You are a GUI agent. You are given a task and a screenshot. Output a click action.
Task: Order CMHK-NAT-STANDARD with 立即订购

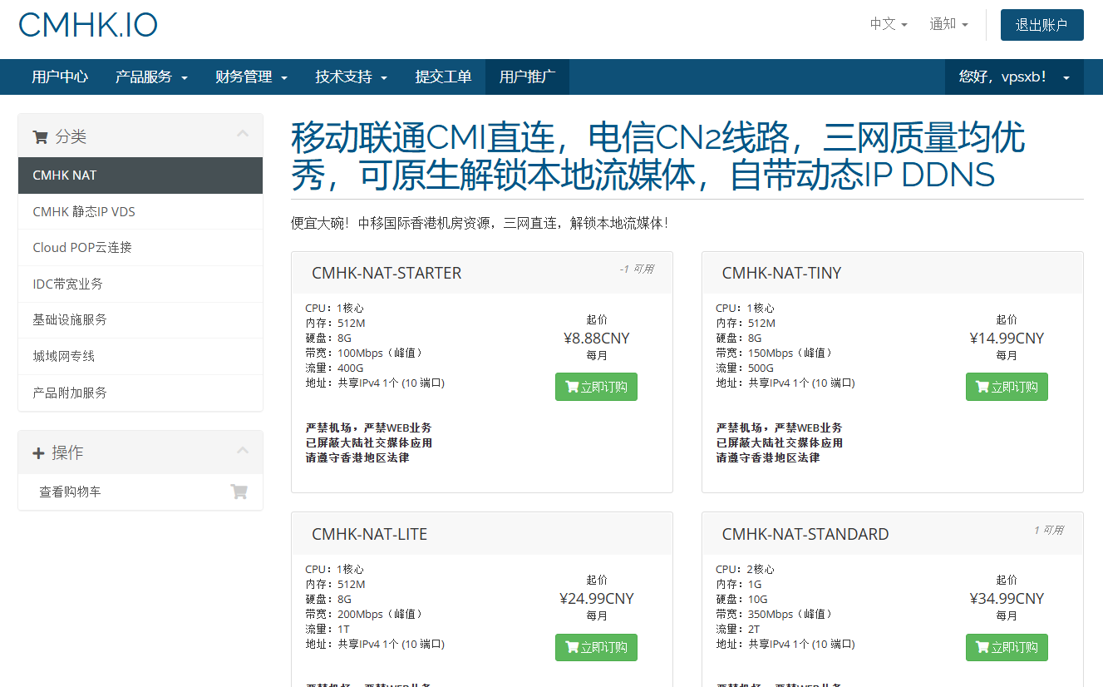coord(1007,647)
